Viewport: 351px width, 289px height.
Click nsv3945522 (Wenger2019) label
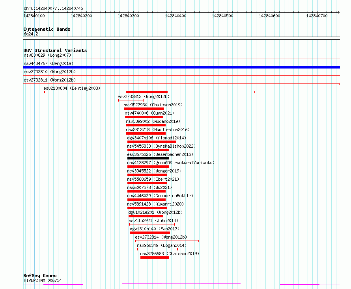154,171
